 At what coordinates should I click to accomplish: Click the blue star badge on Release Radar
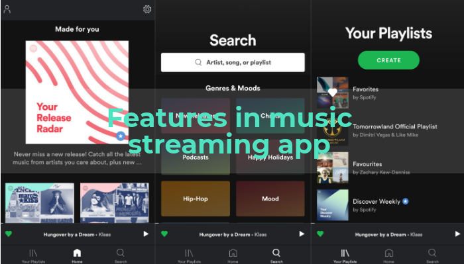click(121, 136)
